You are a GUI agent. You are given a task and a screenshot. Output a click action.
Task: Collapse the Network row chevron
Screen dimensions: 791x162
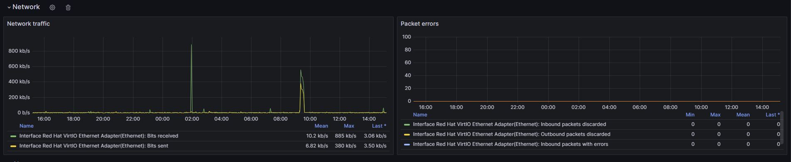coord(9,7)
